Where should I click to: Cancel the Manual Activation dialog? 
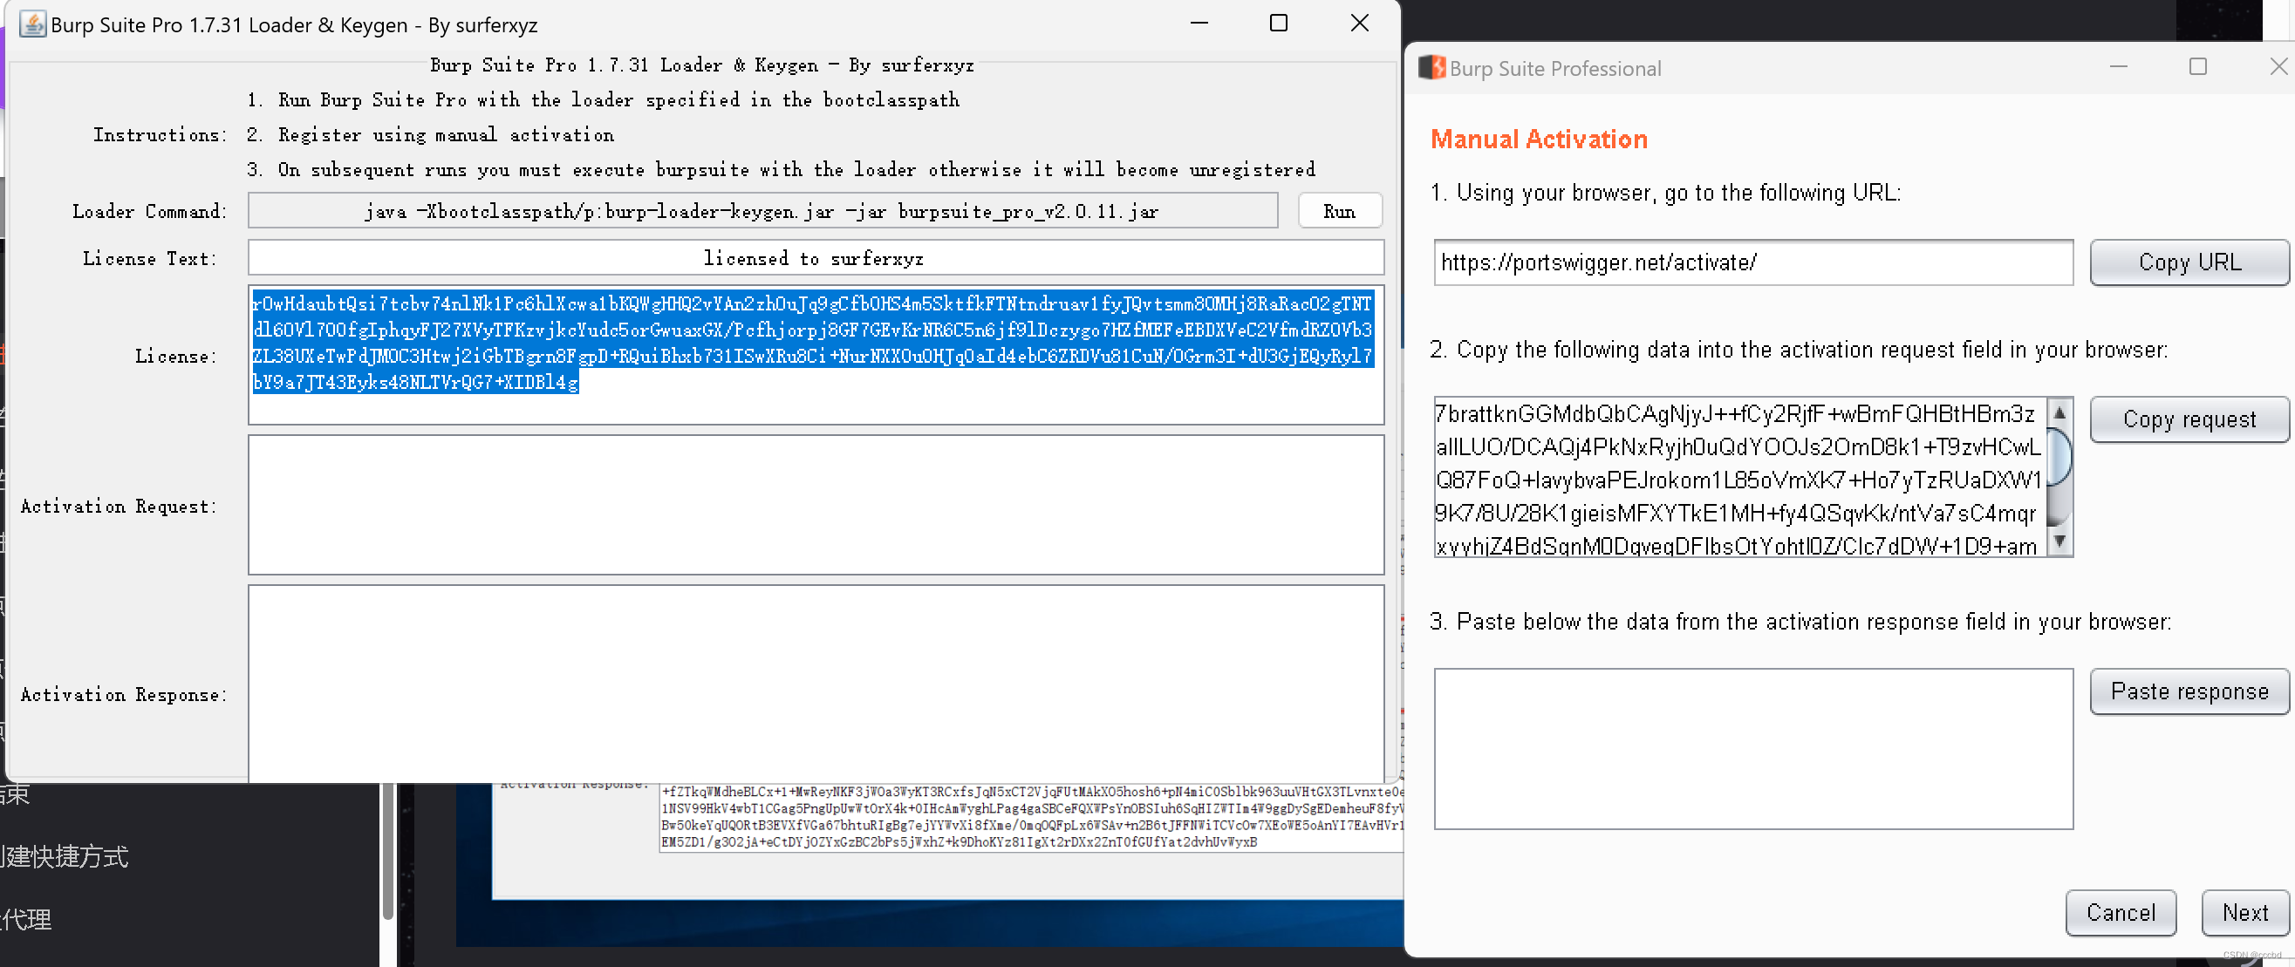tap(2120, 913)
